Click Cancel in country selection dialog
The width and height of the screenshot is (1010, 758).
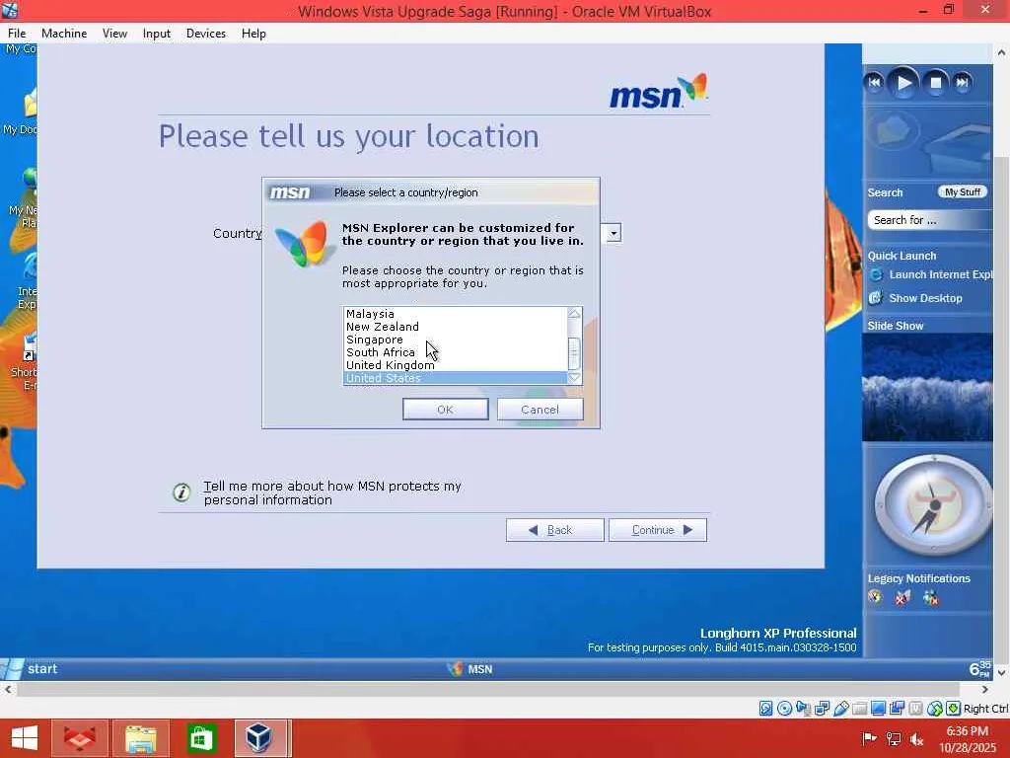click(540, 410)
